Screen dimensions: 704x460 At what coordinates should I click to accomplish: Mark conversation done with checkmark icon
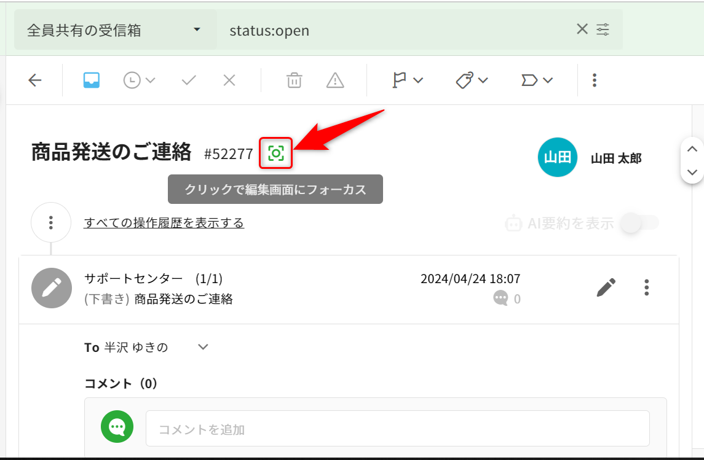coord(189,80)
